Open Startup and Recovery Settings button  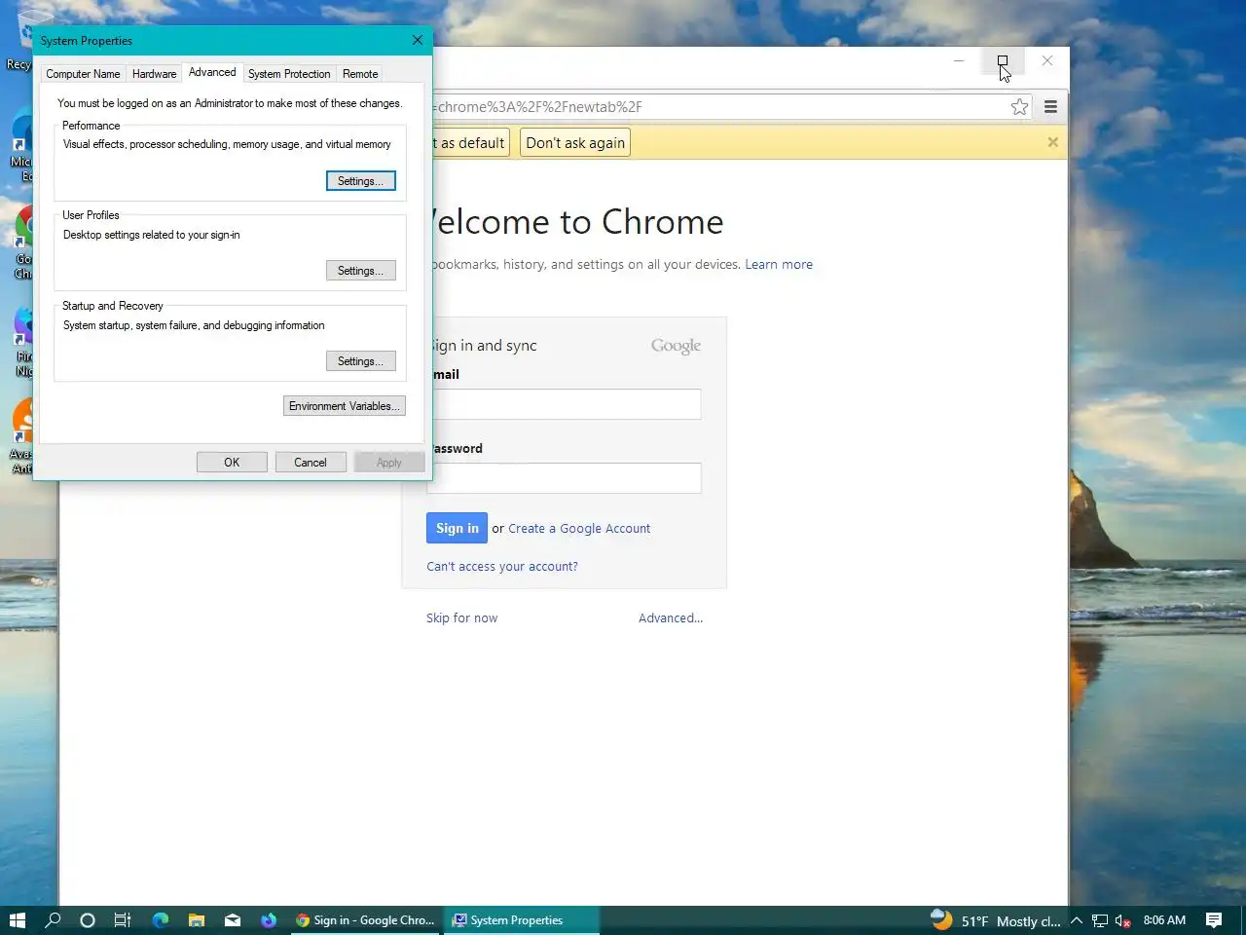(x=360, y=361)
